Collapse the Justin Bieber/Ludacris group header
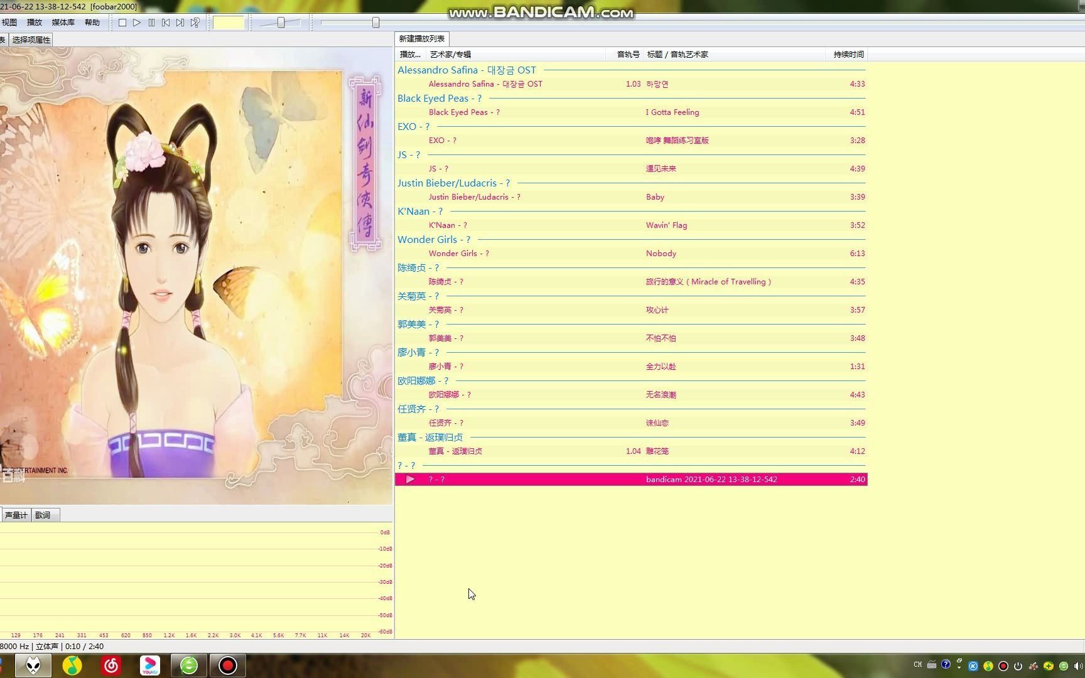The image size is (1085, 678). coord(631,183)
